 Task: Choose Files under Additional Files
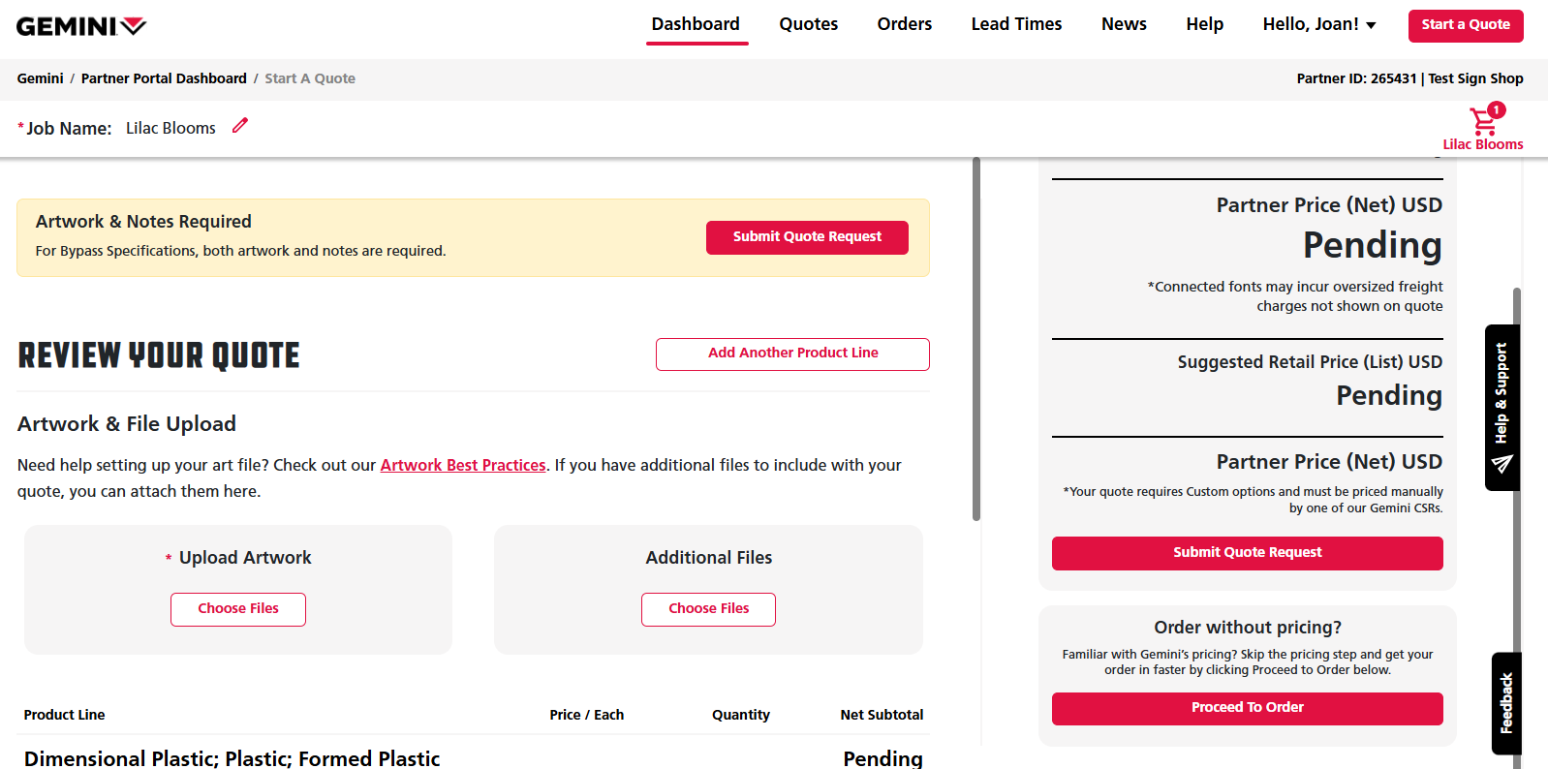[x=708, y=609]
